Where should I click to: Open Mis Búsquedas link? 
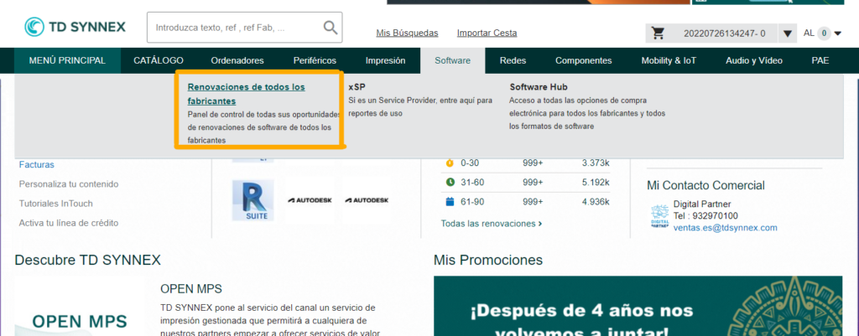[407, 33]
